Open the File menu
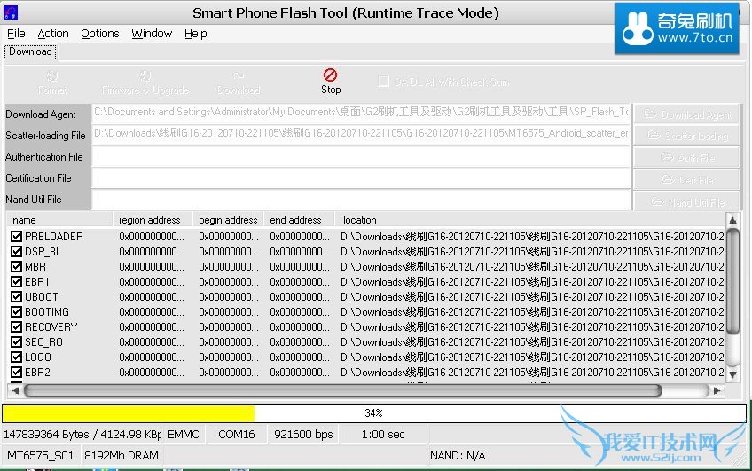Image resolution: width=752 pixels, height=471 pixels. 16,34
